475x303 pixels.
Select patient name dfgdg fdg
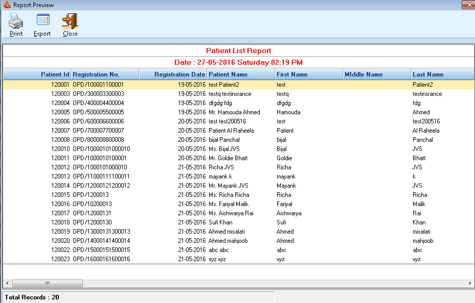pos(220,103)
